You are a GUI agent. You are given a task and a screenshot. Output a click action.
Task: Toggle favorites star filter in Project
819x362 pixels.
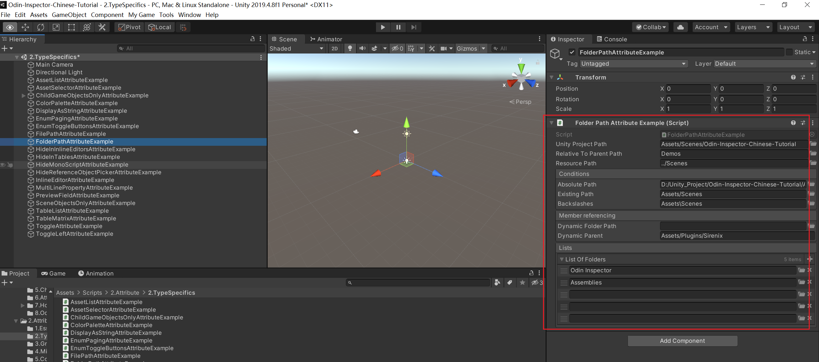click(522, 283)
